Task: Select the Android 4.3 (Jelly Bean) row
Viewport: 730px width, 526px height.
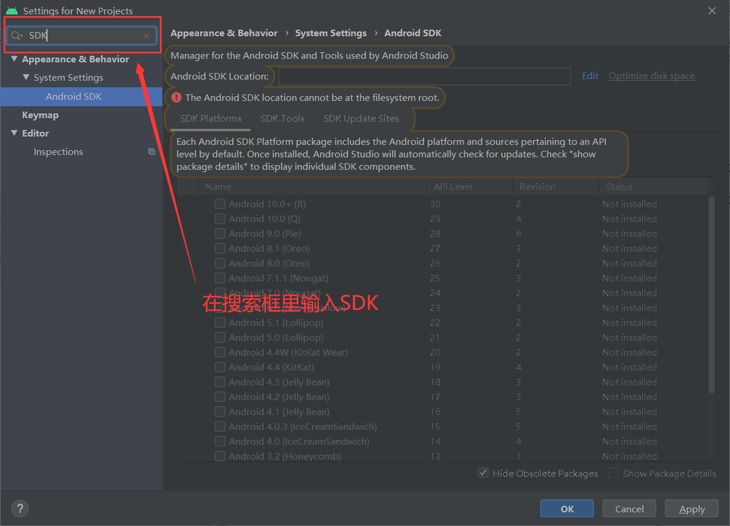Action: click(443, 382)
